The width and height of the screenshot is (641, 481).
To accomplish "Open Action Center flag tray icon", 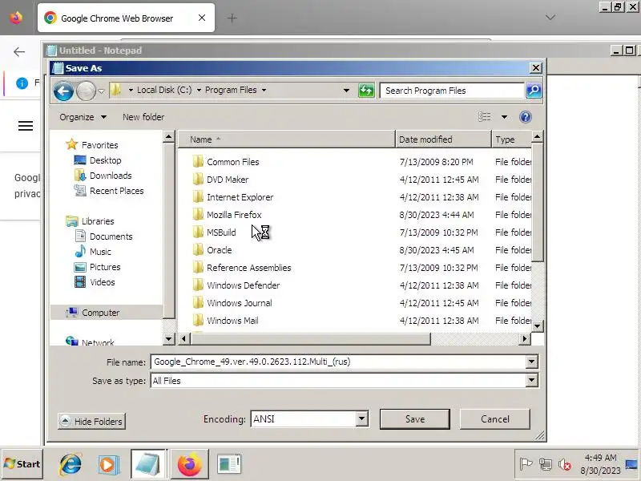I will [526, 464].
